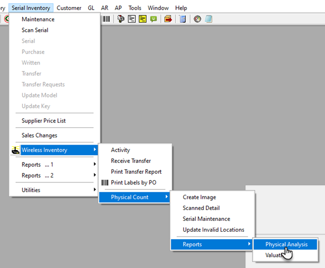
Task: Open the Help menu
Action: [x=181, y=8]
